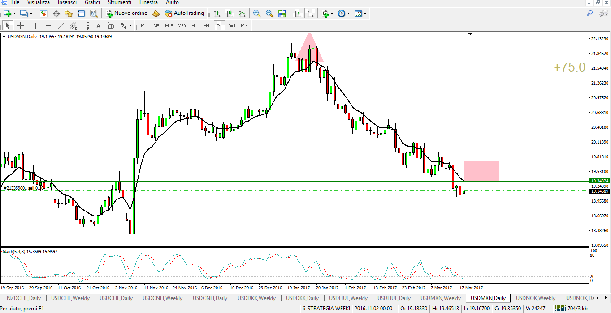Open the chat bubbles icon at top right
The width and height of the screenshot is (611, 313).
603,13
